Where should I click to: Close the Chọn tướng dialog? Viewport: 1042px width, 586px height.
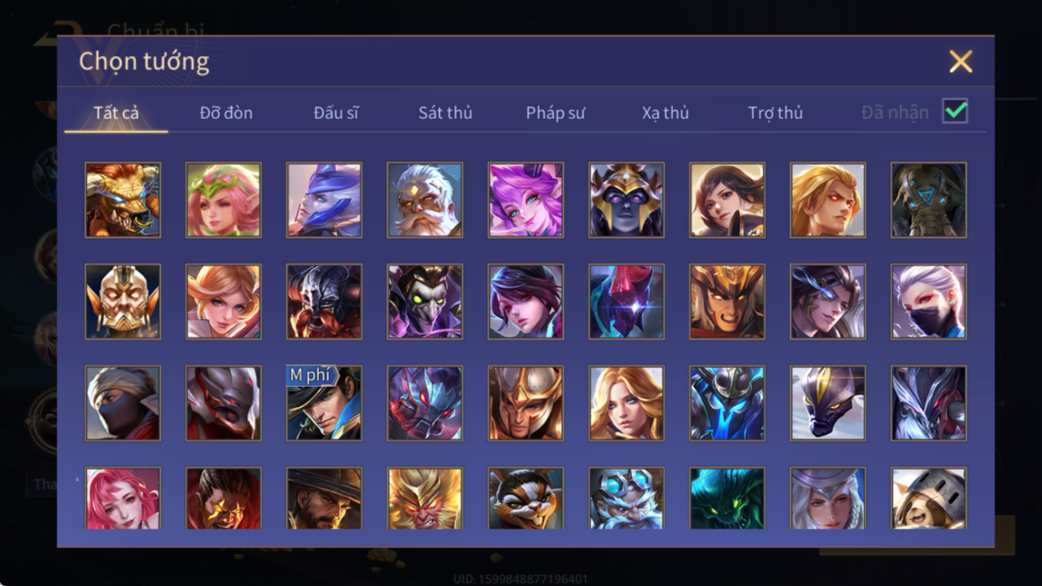(x=960, y=61)
